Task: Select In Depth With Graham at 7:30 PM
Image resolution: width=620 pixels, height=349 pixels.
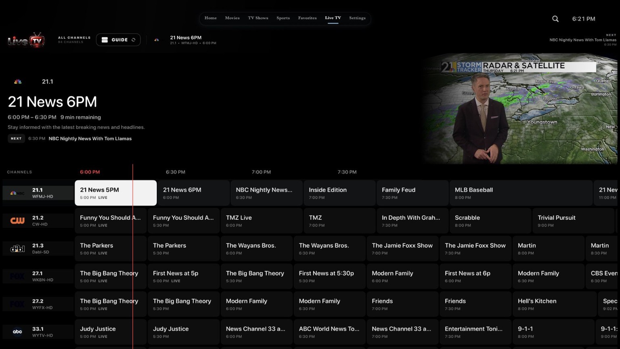Action: click(412, 221)
